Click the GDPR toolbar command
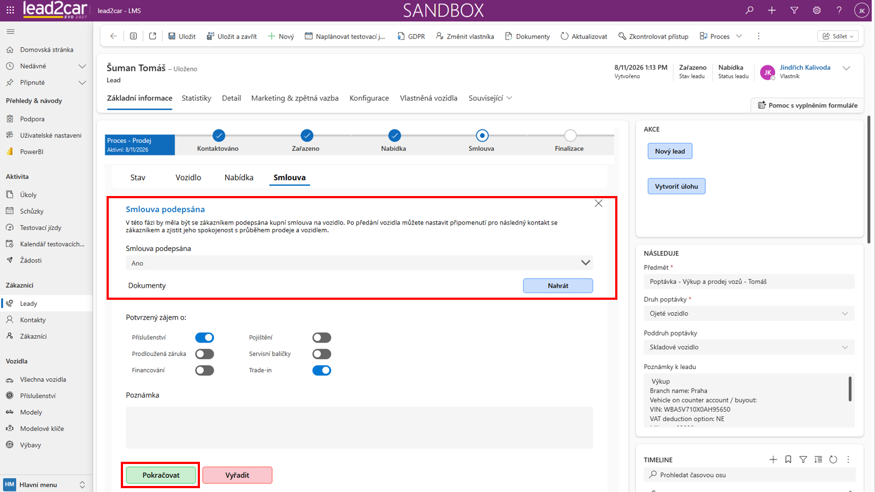Image resolution: width=875 pixels, height=492 pixels. click(411, 36)
